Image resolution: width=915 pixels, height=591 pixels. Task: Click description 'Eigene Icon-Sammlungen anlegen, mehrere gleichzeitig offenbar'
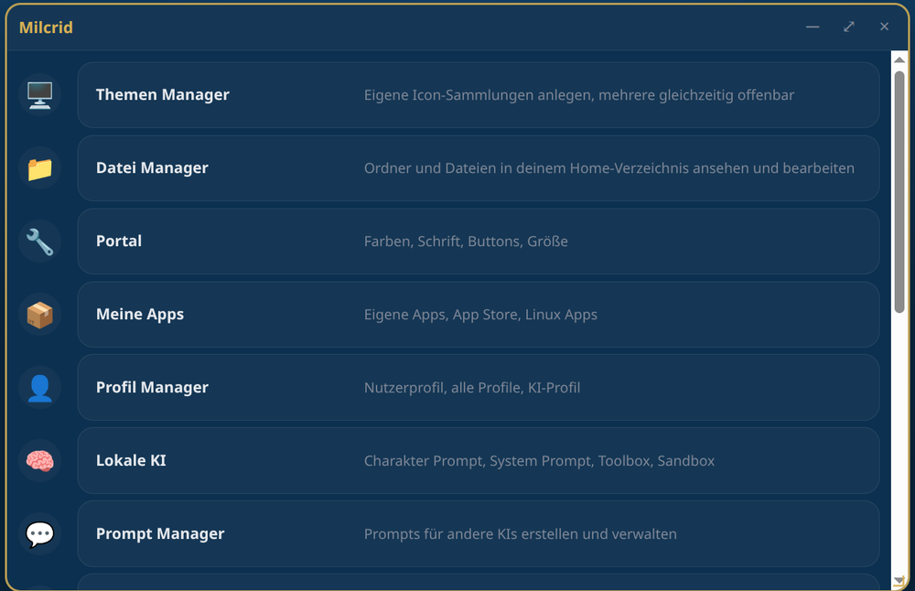579,95
